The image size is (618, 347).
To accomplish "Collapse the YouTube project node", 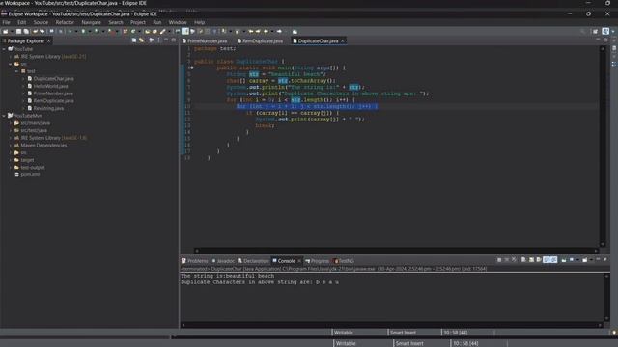I will point(4,49).
